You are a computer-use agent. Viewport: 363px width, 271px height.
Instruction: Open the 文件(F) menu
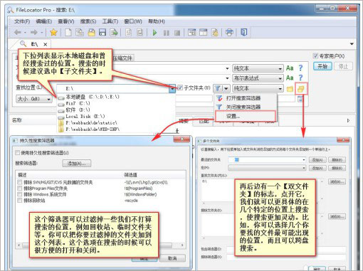coord(22,21)
